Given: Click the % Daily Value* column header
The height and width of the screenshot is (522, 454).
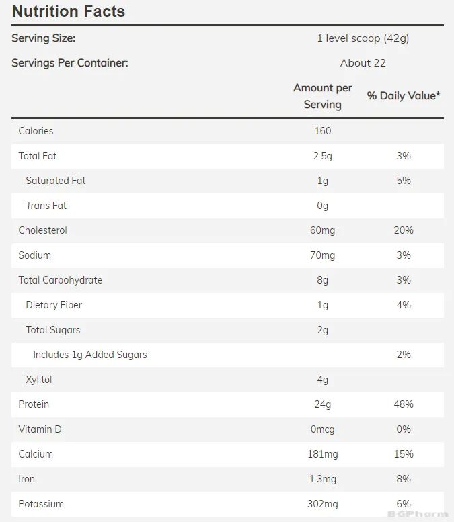Looking at the screenshot, I should (x=404, y=96).
